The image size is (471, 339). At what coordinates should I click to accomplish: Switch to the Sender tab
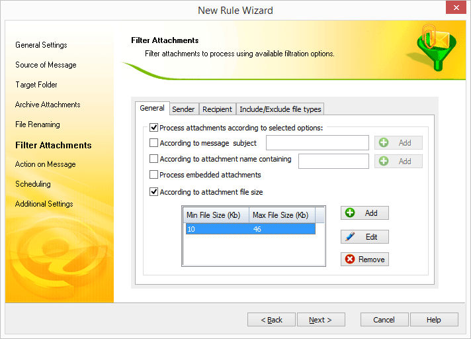click(x=183, y=109)
